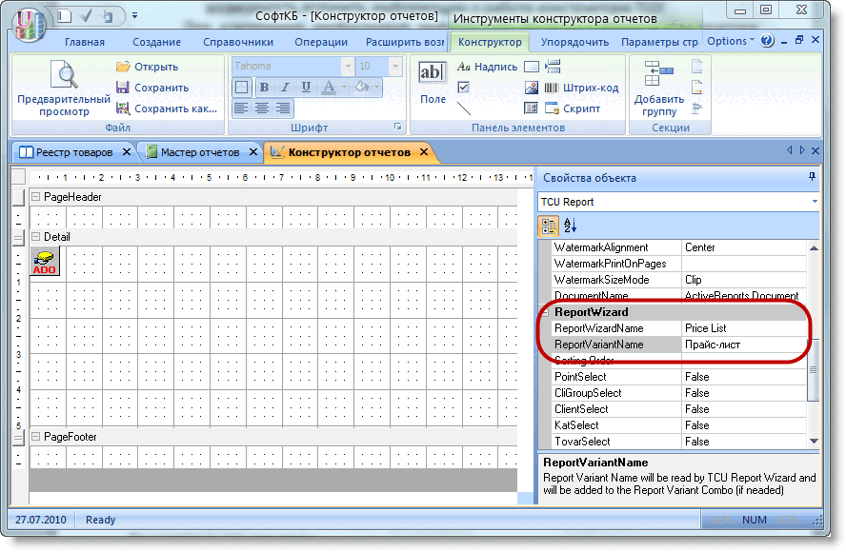Select the Скрипт script tool

(x=573, y=108)
